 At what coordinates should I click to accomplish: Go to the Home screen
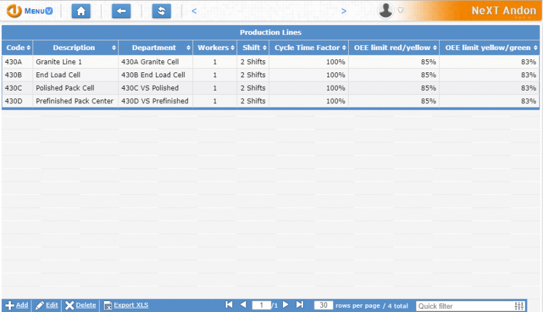(81, 11)
